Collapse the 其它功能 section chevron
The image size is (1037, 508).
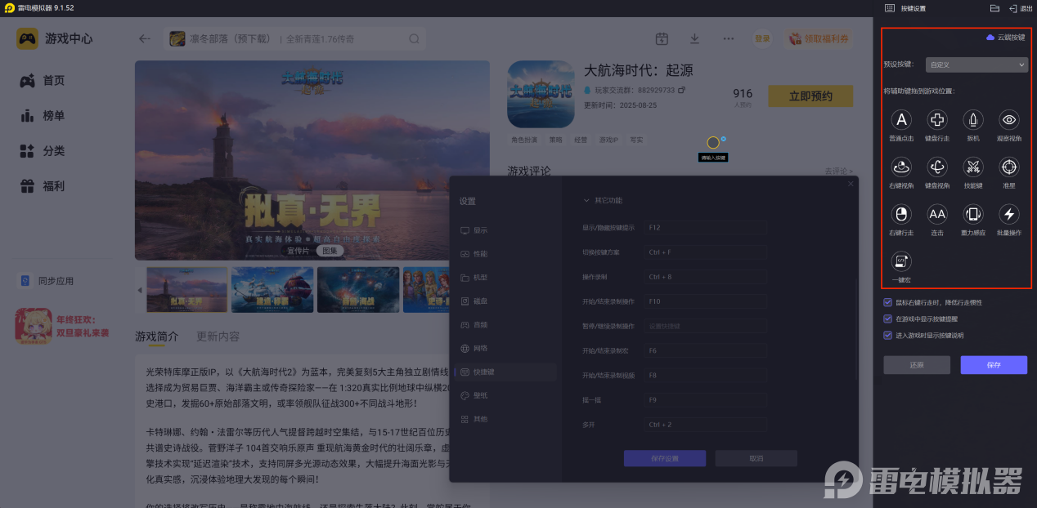coord(586,200)
